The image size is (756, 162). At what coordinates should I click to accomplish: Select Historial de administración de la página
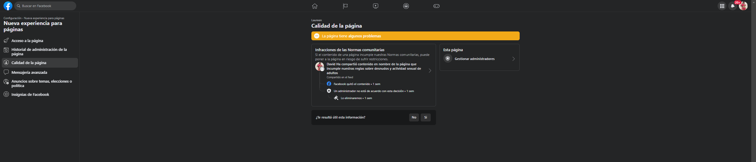40,52
